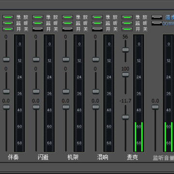Screen dimensions: 174x174
Task: Click the 机架 channel label
Action: [73, 157]
